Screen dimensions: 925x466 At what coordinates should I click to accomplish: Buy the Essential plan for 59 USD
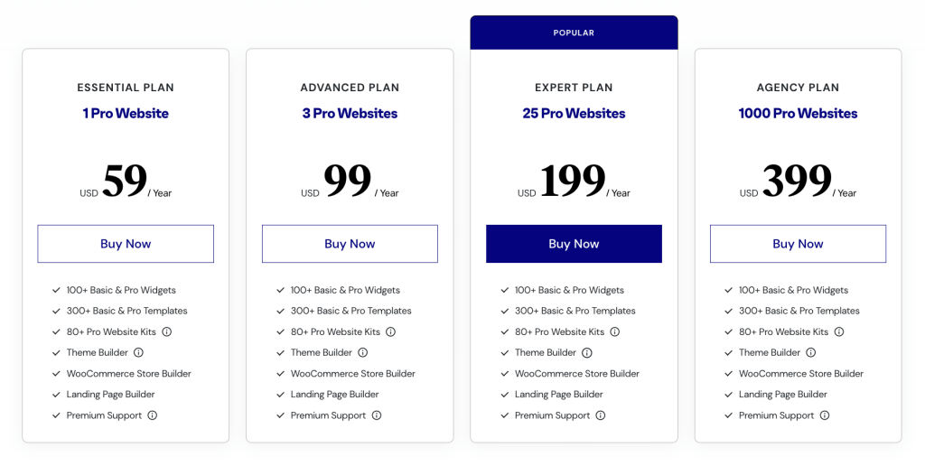point(126,244)
